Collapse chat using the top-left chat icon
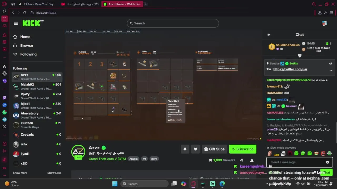The image size is (337, 189). click(x=269, y=35)
